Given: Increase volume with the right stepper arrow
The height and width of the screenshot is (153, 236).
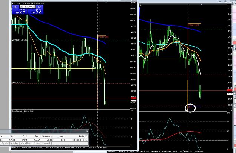Looking at the screenshot, I should pos(34,7).
